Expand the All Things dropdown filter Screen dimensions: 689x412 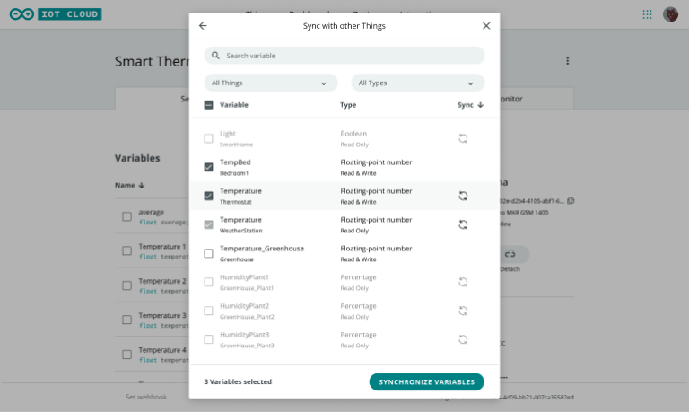point(271,83)
